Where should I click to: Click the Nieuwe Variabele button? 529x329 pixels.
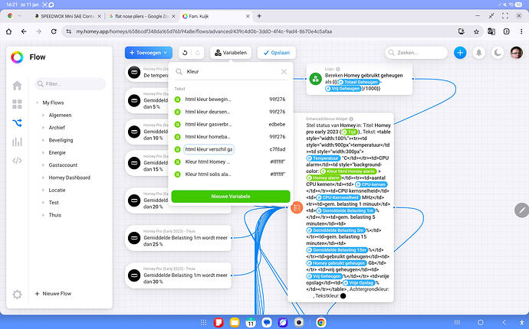click(x=231, y=197)
